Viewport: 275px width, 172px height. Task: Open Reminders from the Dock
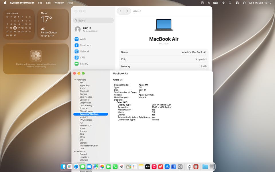point(135,167)
